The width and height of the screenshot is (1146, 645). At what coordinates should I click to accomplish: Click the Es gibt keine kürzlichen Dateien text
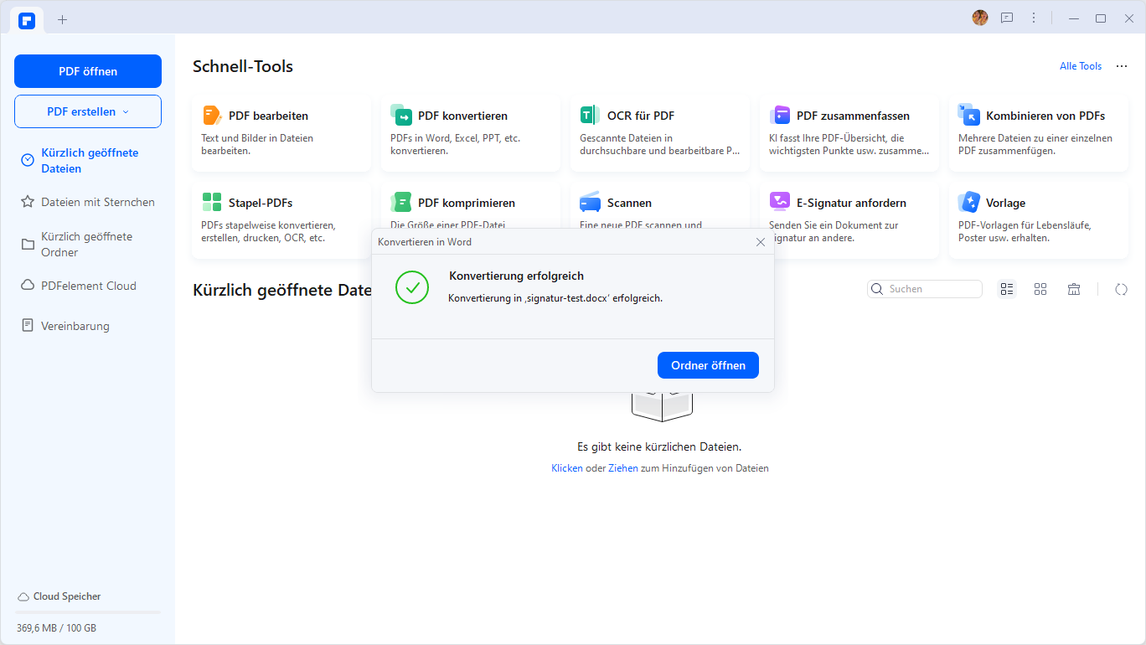pos(659,446)
